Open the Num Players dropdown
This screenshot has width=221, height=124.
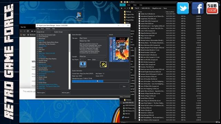click(x=83, y=60)
